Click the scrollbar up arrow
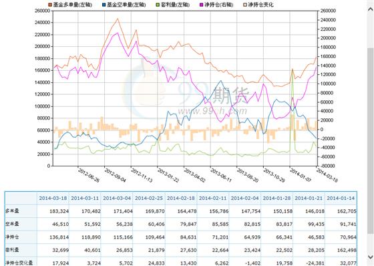Screen dimensions: 374x266 coord(371,9)
